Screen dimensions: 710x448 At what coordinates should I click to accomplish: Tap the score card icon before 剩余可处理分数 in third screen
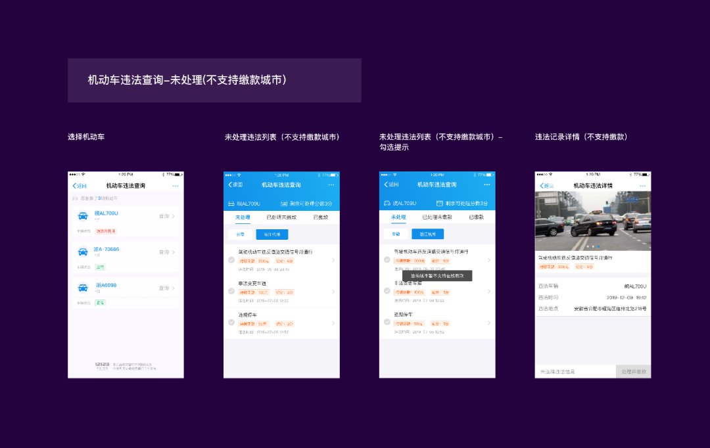pyautogui.click(x=439, y=203)
